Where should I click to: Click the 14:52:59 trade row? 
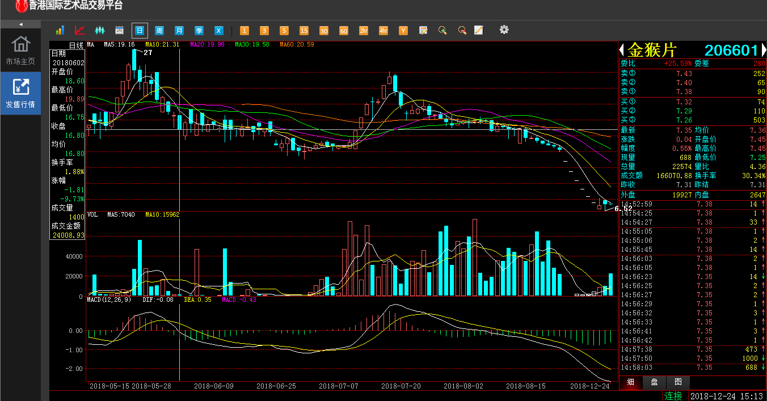click(x=693, y=204)
